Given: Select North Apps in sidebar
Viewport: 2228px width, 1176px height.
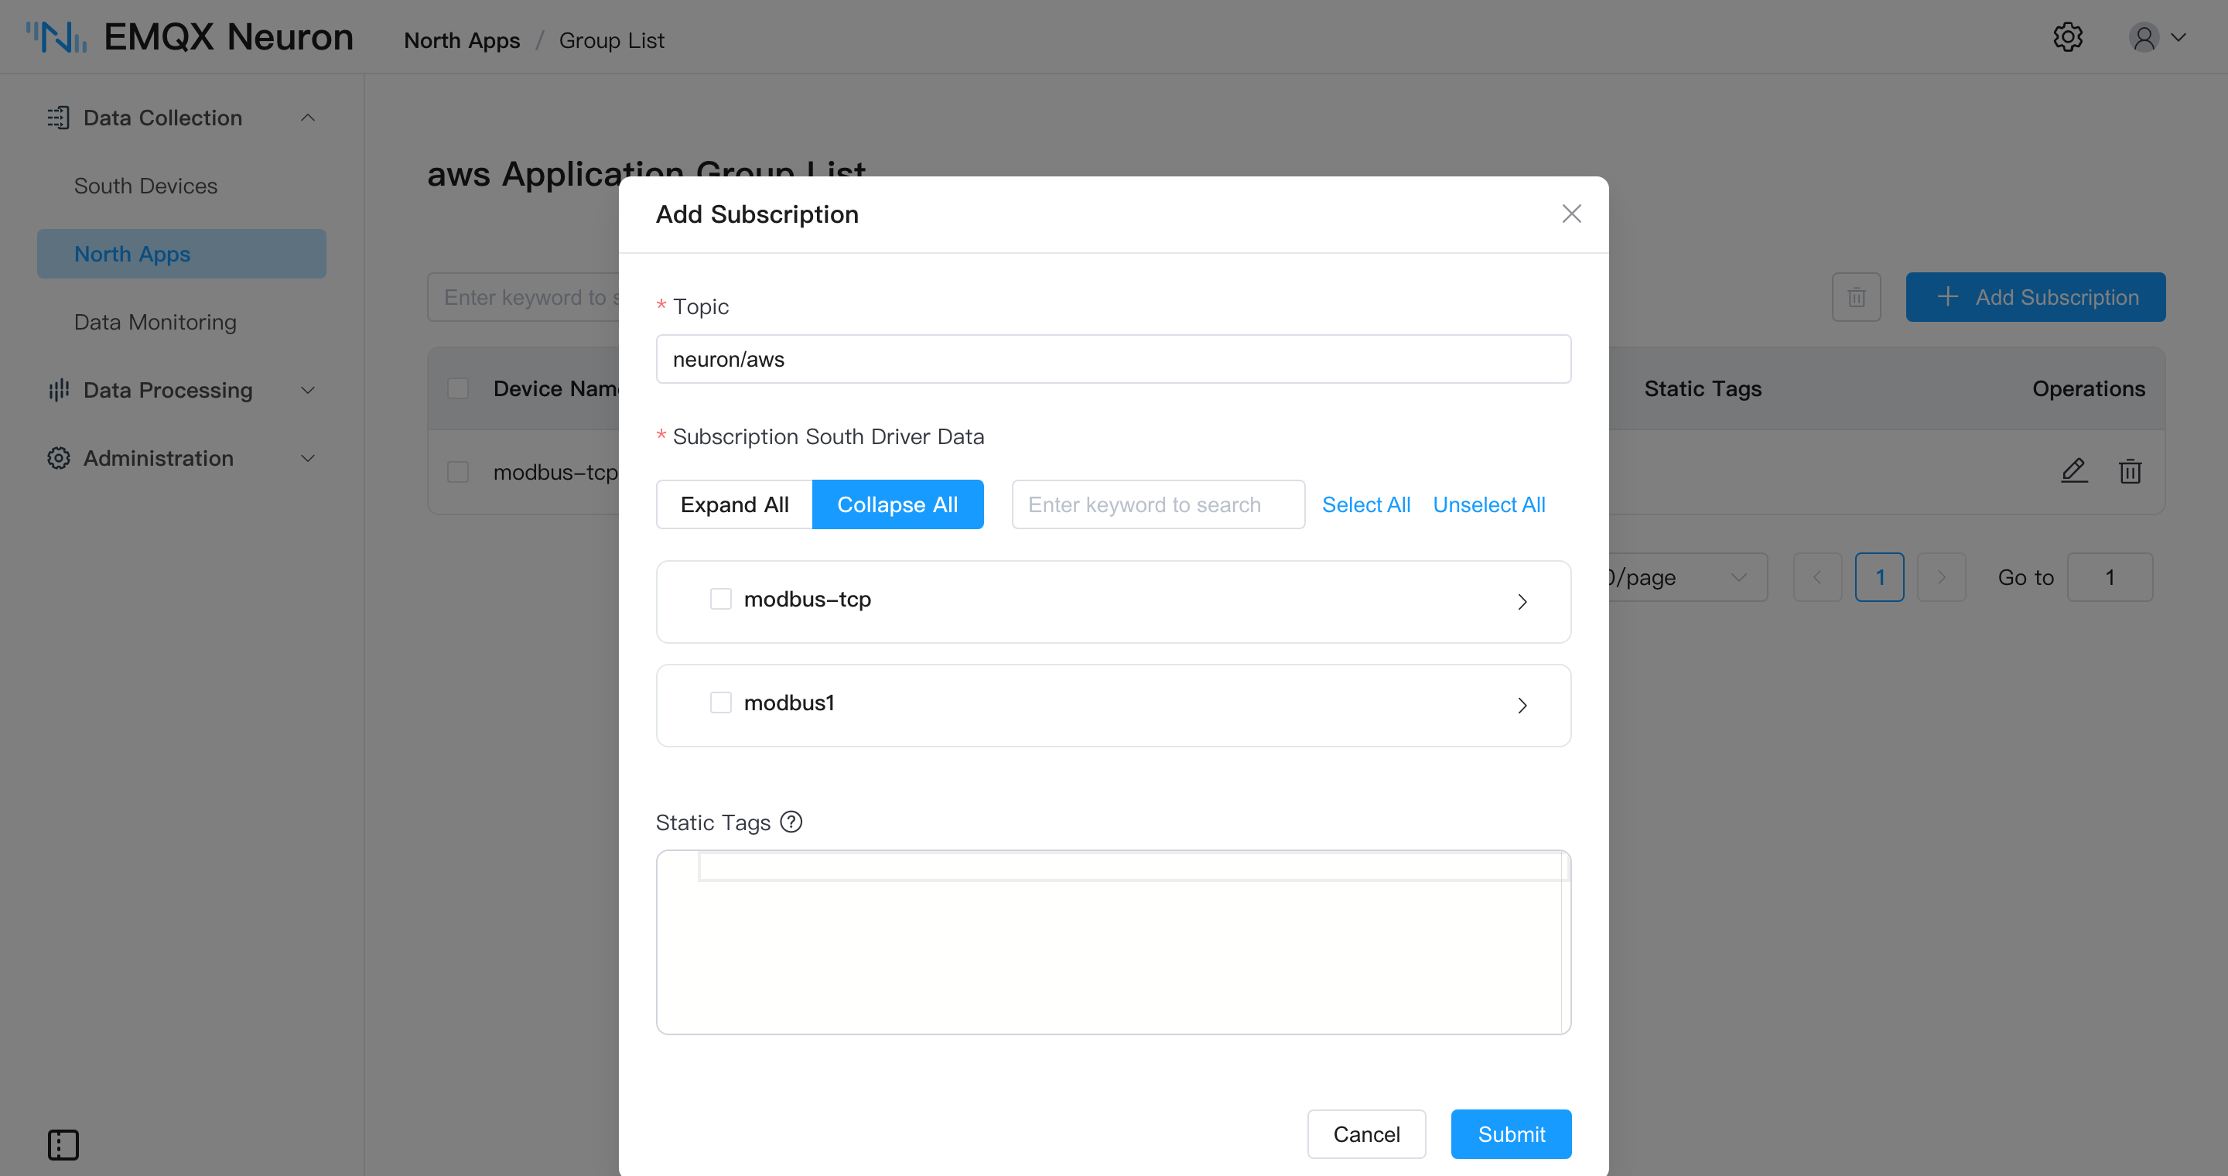Looking at the screenshot, I should click(182, 253).
